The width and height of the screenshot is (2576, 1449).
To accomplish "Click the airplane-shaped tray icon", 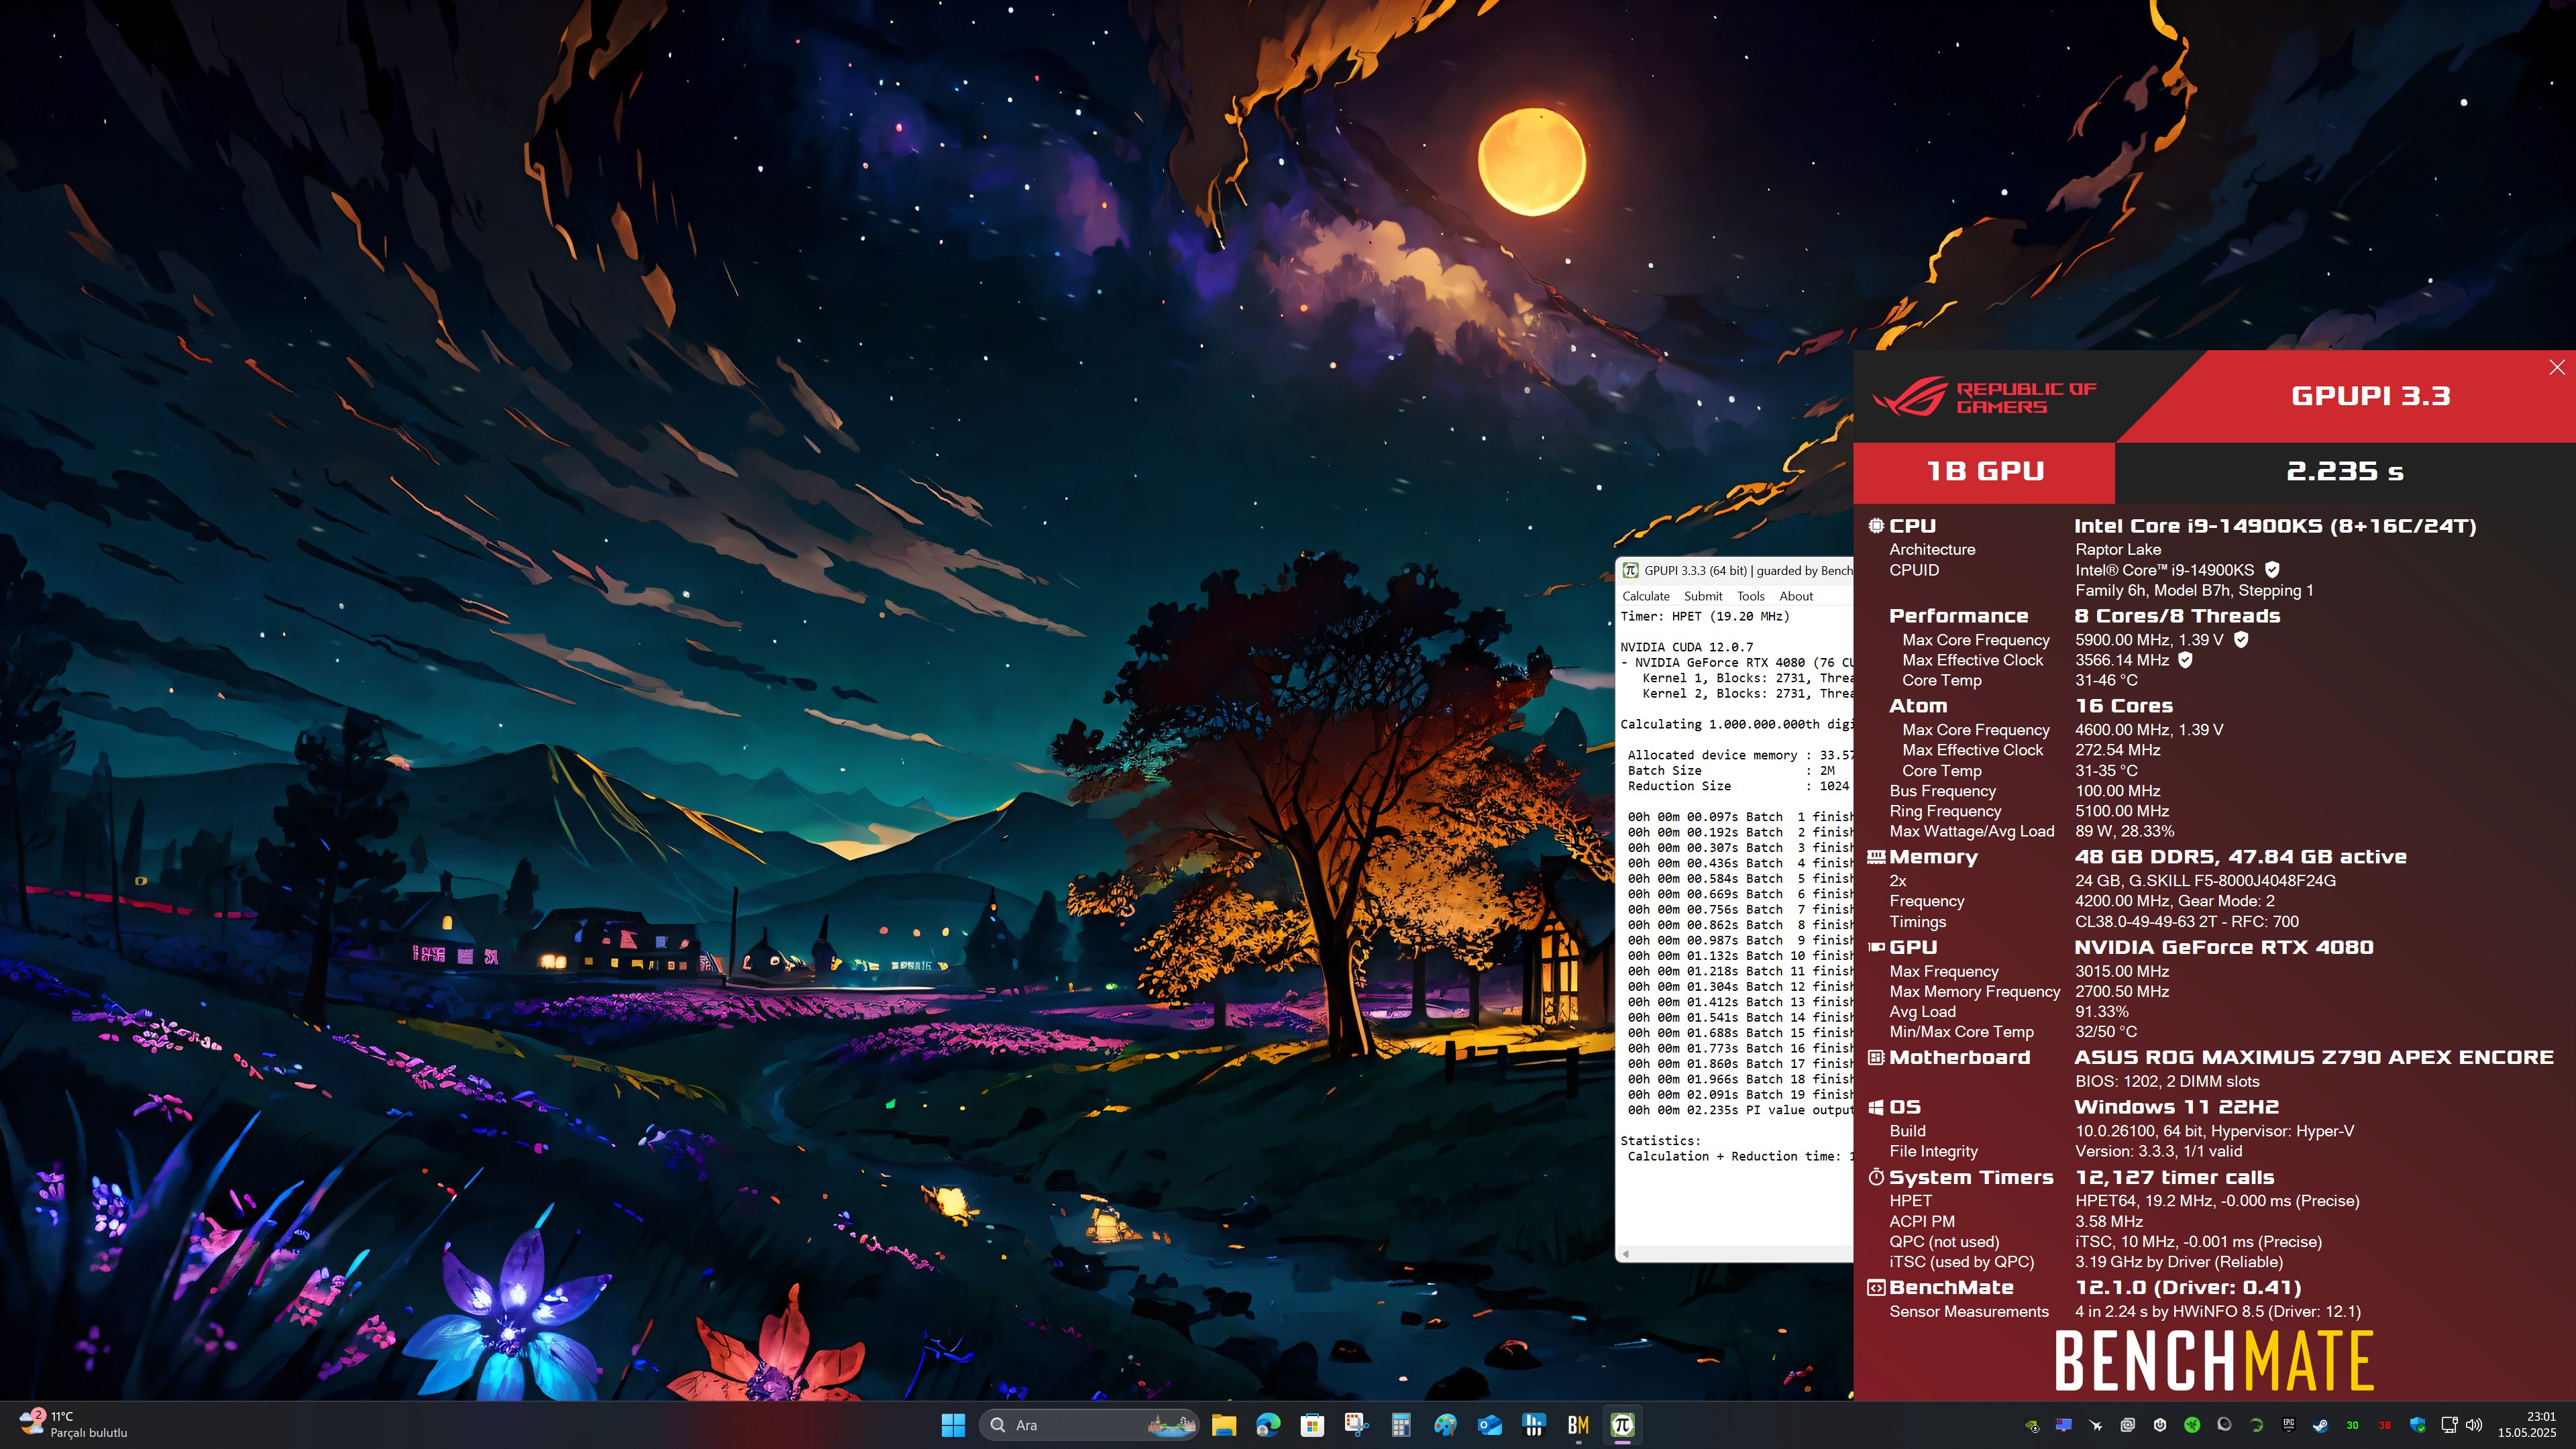I will click(2096, 1425).
